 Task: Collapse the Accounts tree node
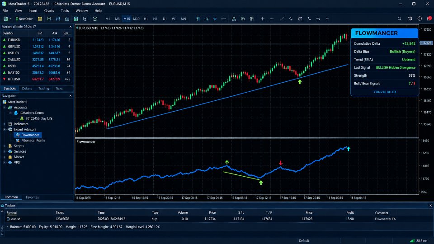coord(5,108)
